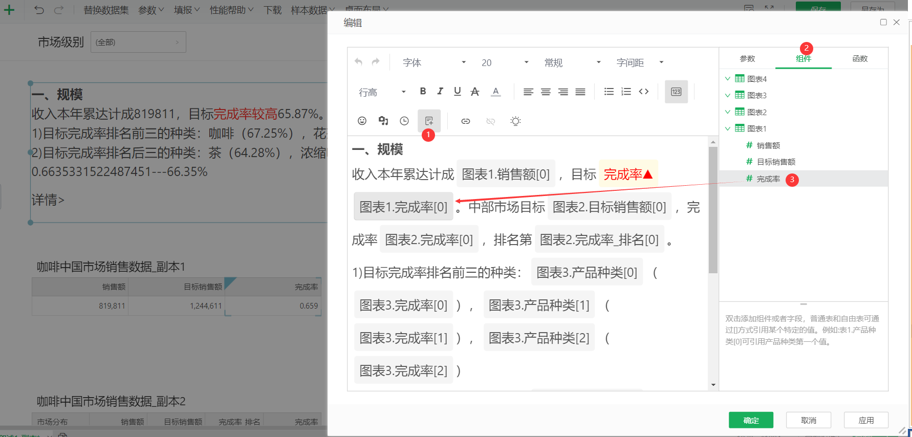Click the 图表3.产品种类[0] field tag
This screenshot has width=912, height=437.
pos(587,272)
